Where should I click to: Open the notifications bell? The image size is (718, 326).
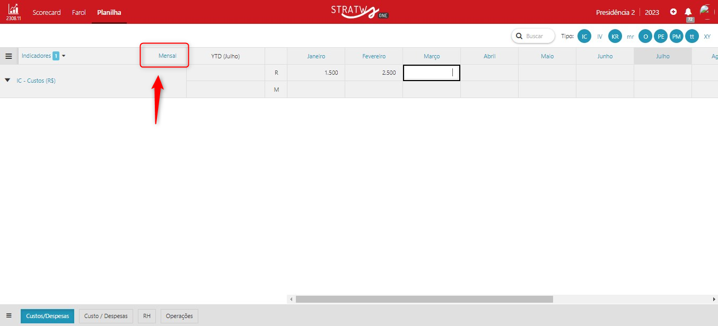tap(688, 12)
